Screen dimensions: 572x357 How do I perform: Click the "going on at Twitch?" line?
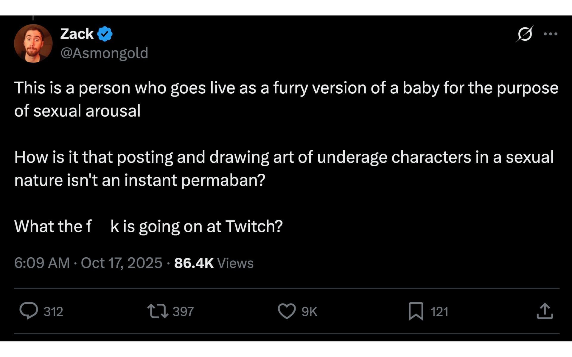(196, 226)
